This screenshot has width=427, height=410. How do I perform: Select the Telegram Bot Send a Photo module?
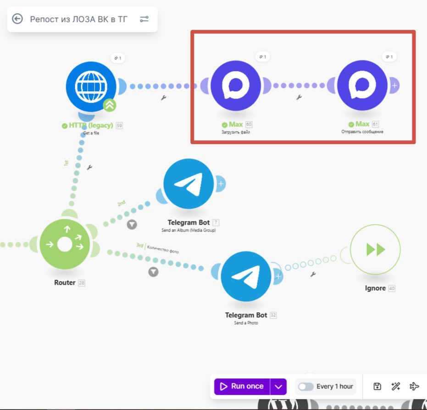tap(245, 276)
